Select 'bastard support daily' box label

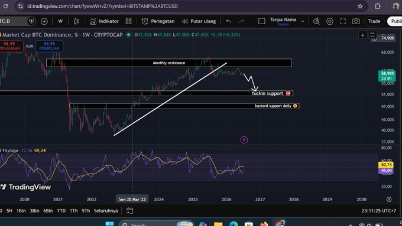click(273, 106)
